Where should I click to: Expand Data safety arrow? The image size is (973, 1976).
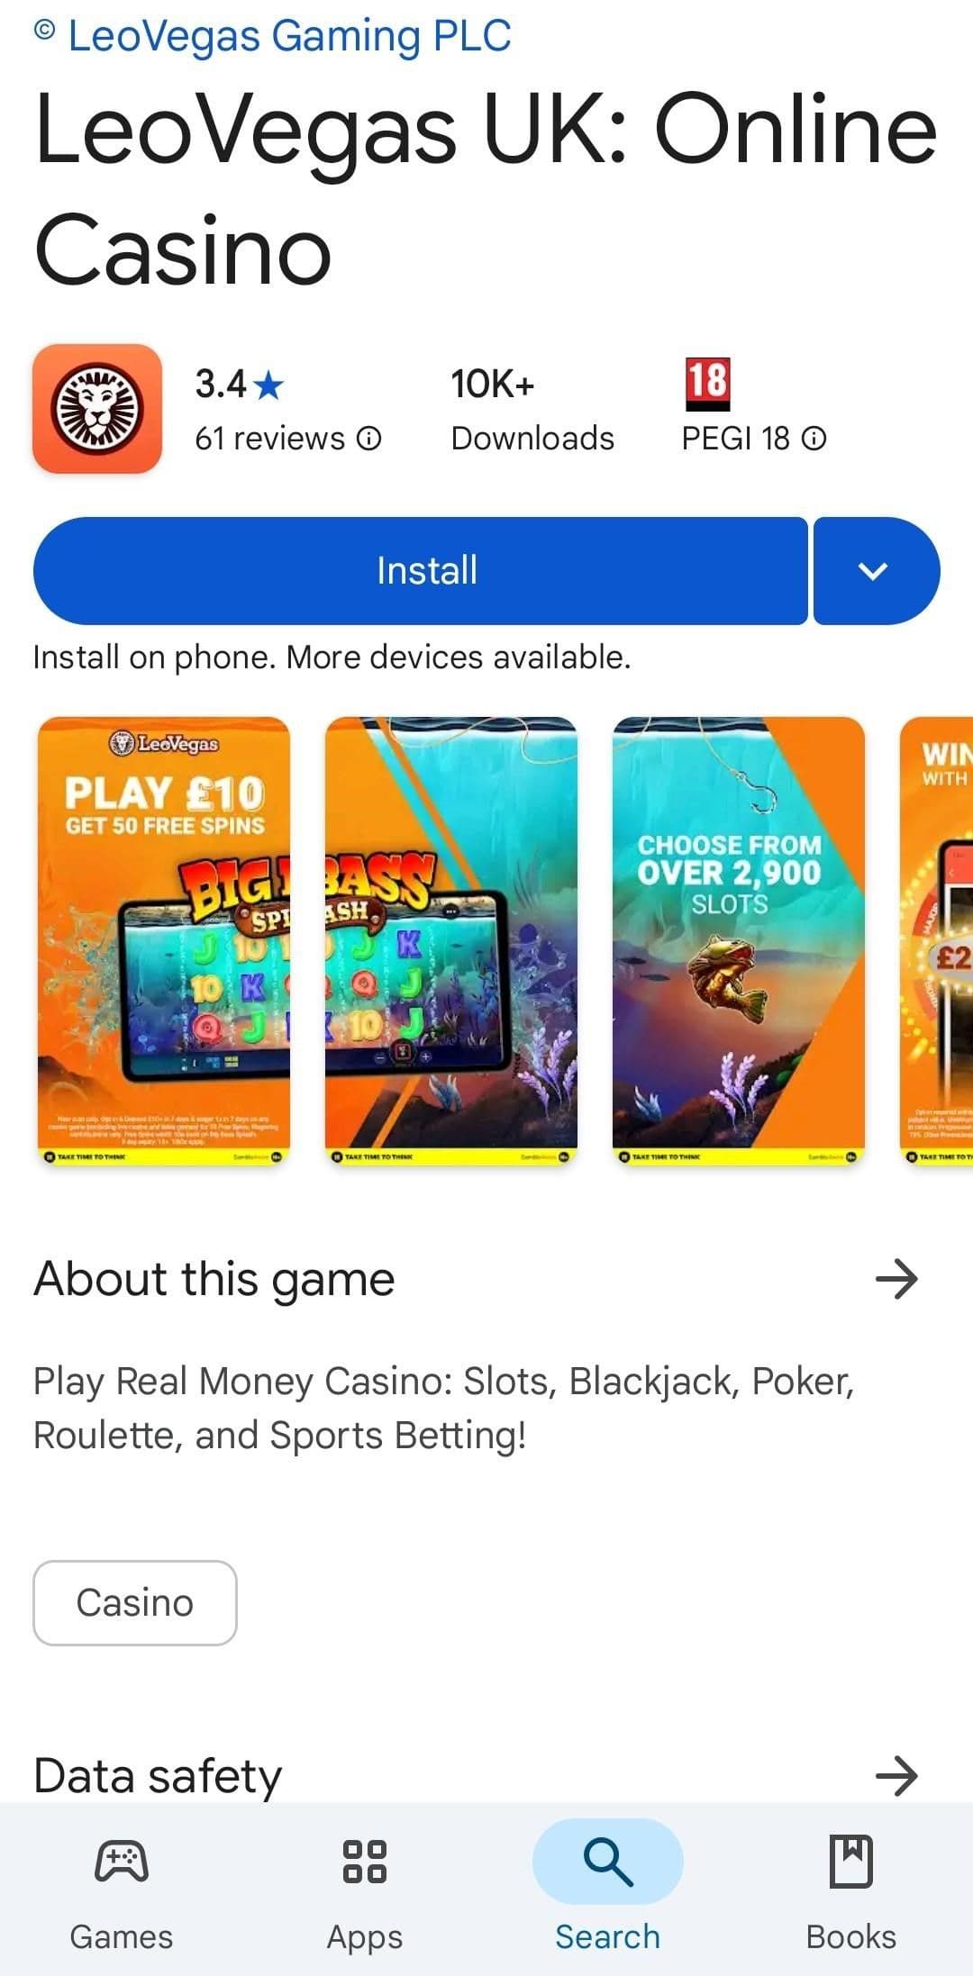(x=896, y=1776)
